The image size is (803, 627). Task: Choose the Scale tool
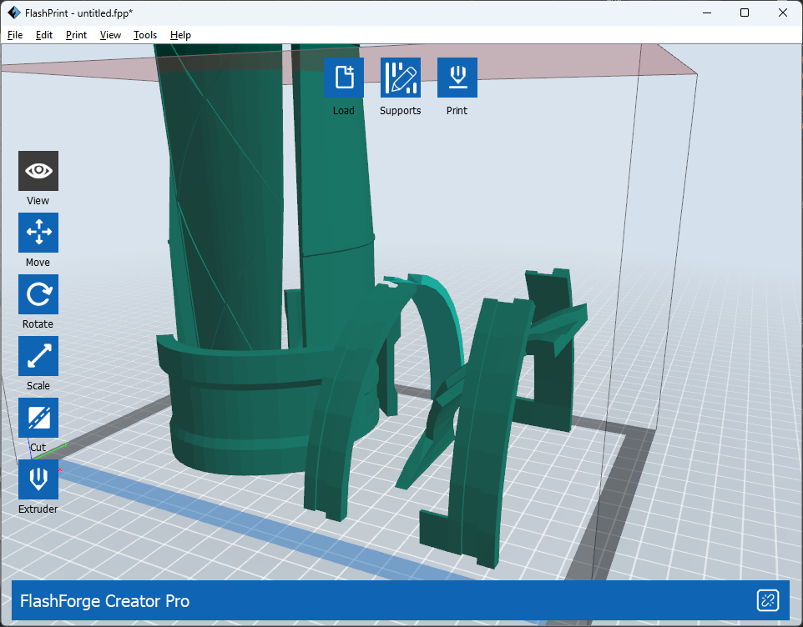coord(38,356)
